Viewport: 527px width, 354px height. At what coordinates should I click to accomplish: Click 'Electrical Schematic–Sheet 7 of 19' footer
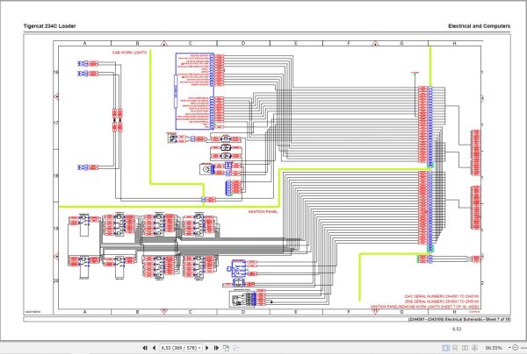click(477, 320)
